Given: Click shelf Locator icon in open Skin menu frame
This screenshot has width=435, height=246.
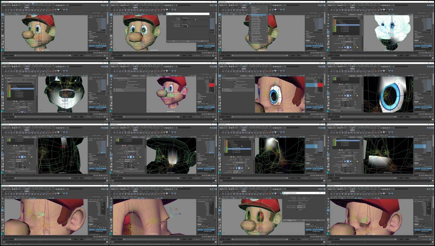Looking at the screenshot, I should (223, 10).
